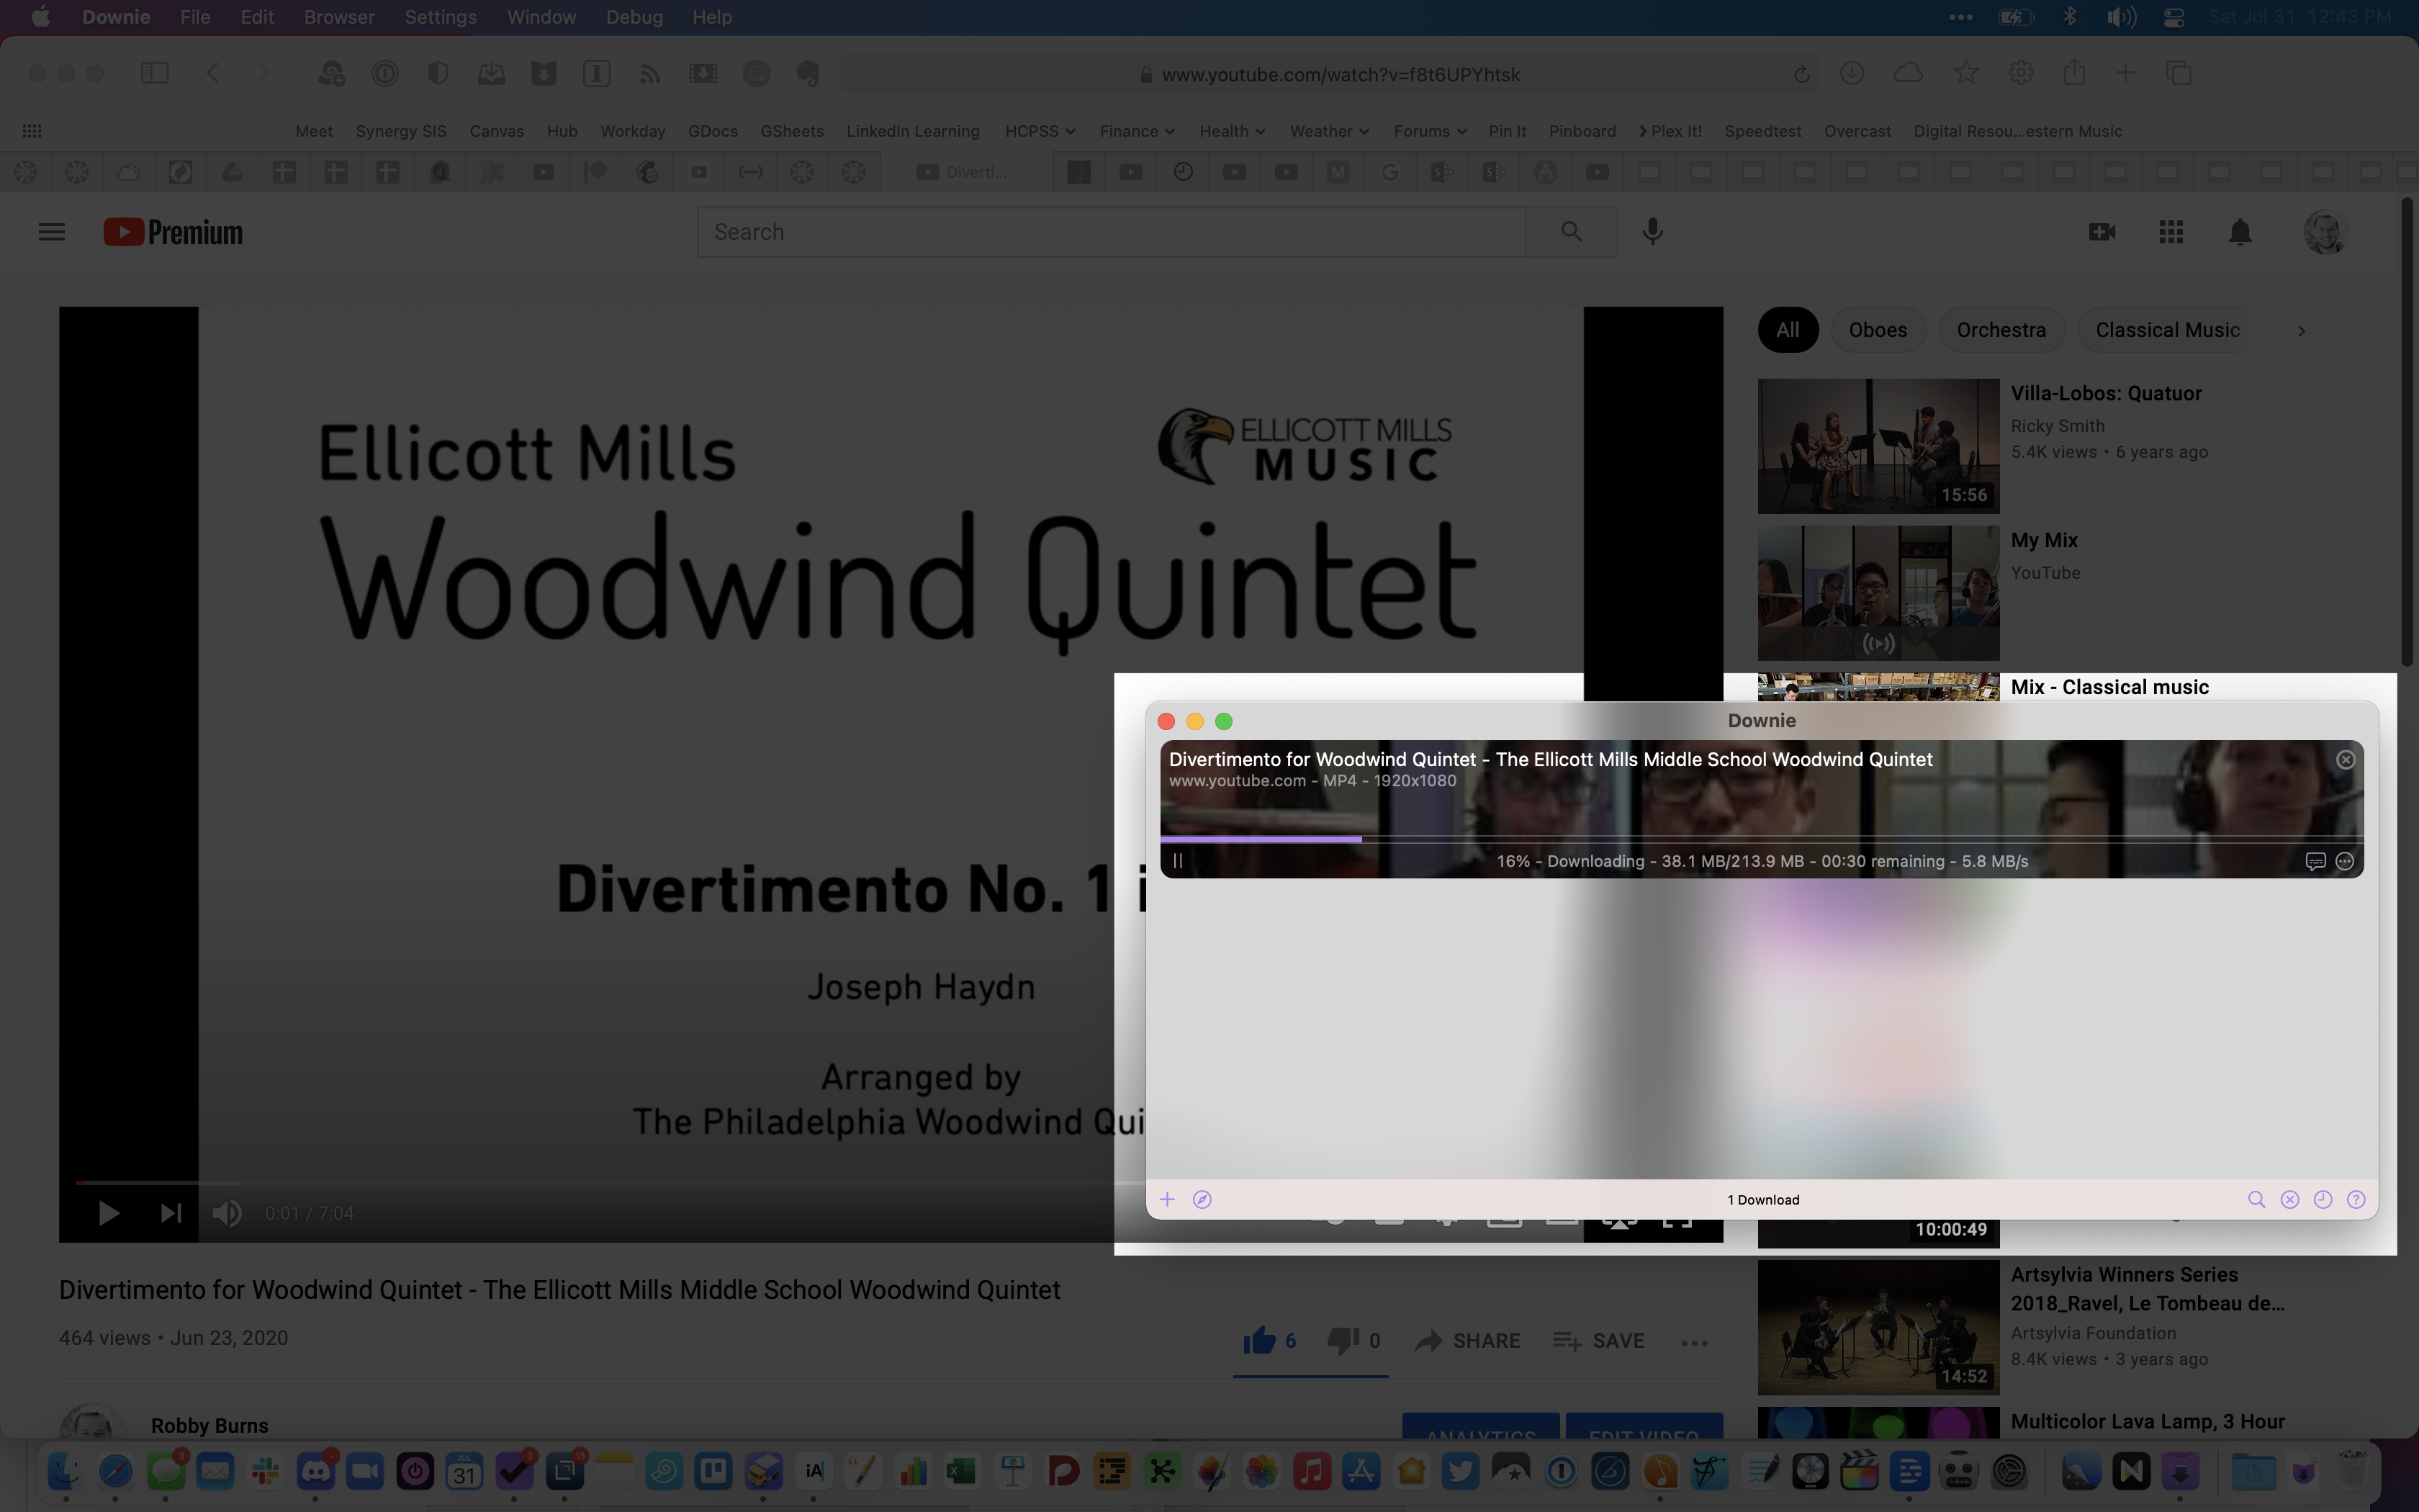Open Artsylvia Winners Series video title
Viewport: 2419px width, 1512px height.
pyautogui.click(x=2147, y=1289)
